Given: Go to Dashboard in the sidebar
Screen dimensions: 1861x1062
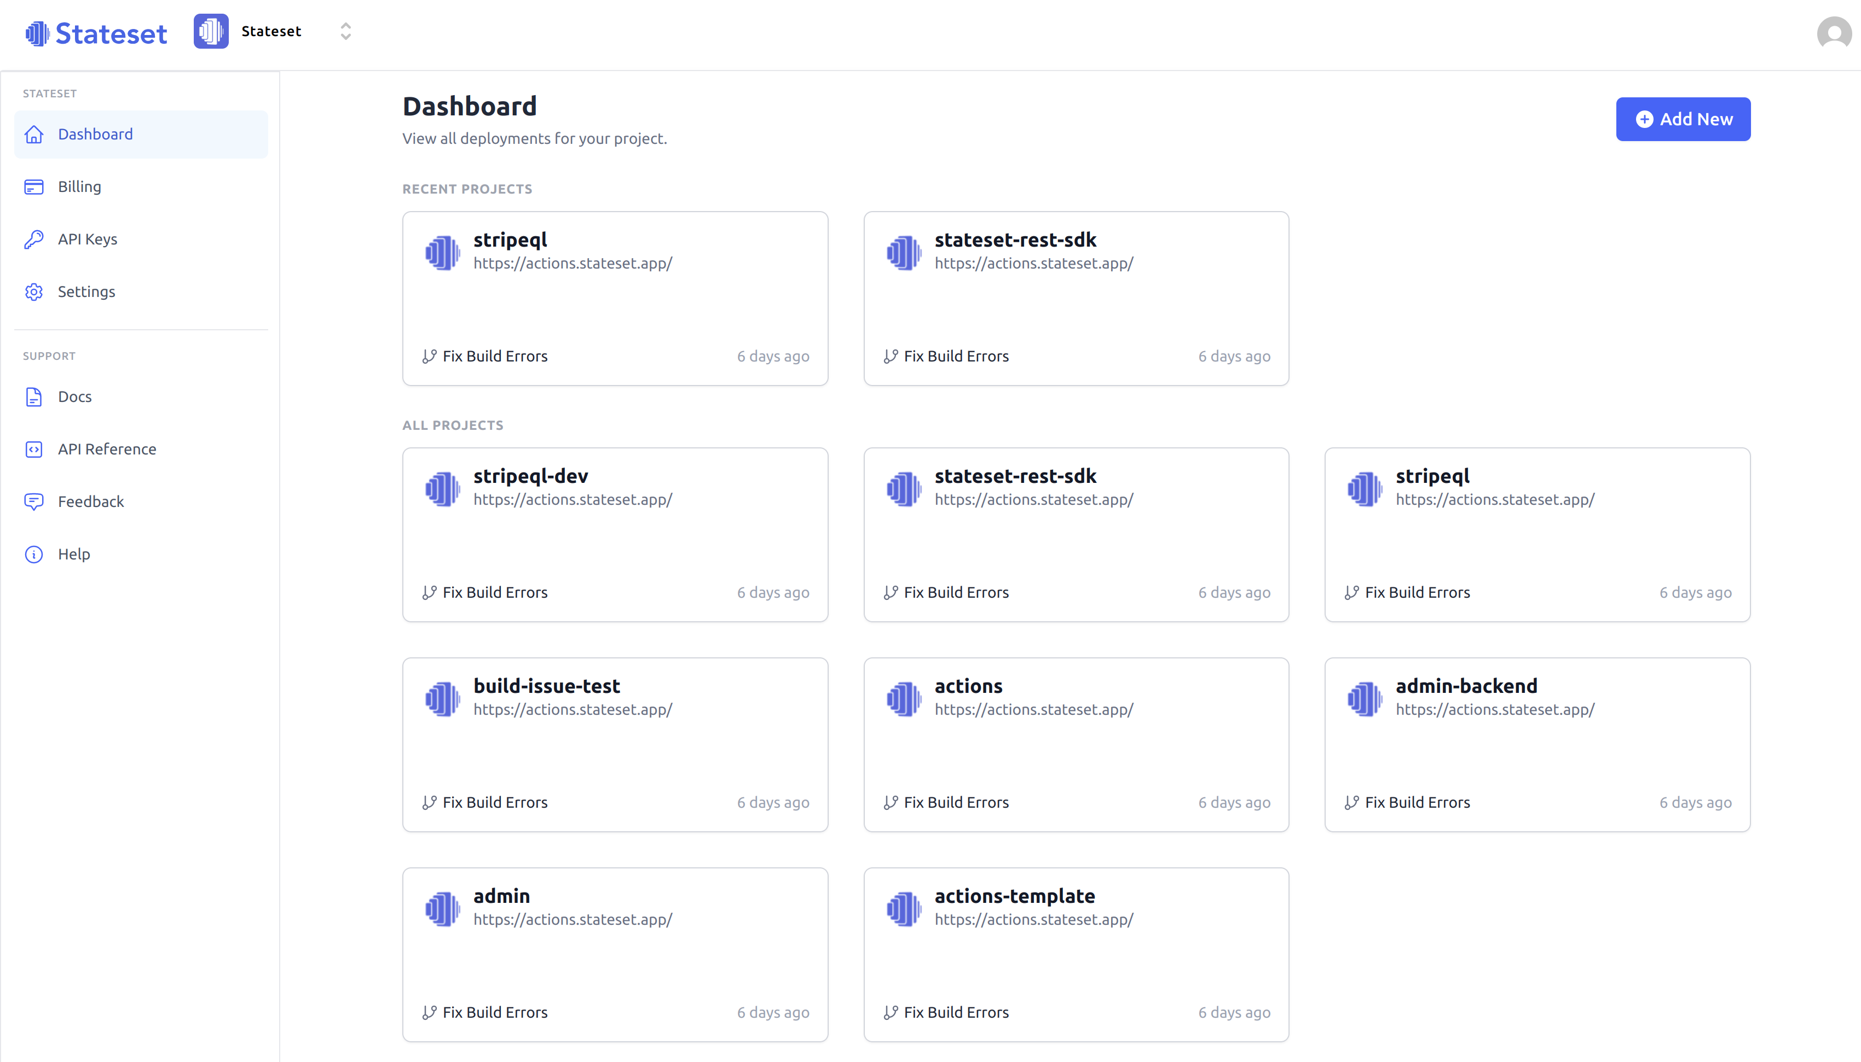Looking at the screenshot, I should pyautogui.click(x=141, y=134).
